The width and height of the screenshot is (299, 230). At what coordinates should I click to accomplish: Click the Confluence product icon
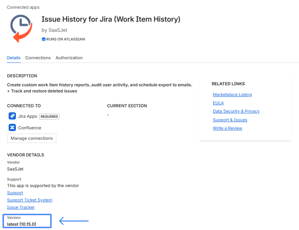click(x=12, y=127)
